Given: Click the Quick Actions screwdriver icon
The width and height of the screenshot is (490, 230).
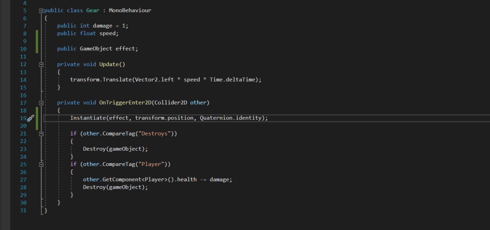Looking at the screenshot, I should point(31,118).
